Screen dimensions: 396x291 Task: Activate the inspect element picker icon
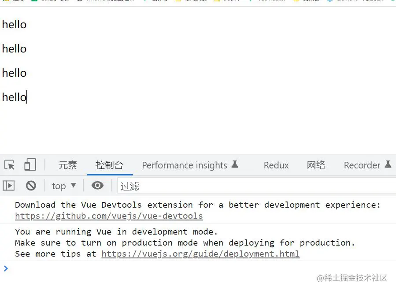[x=10, y=165]
